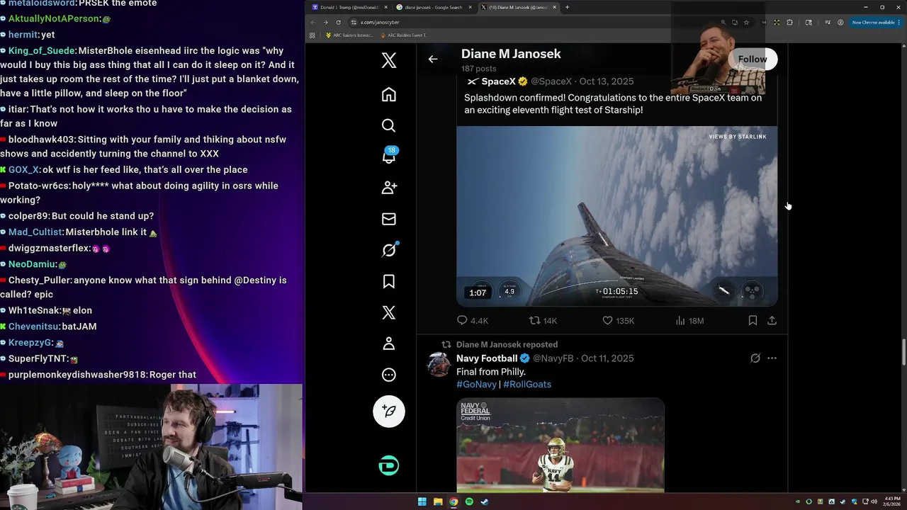
Task: Open Steam from taskbar
Action: 485,501
